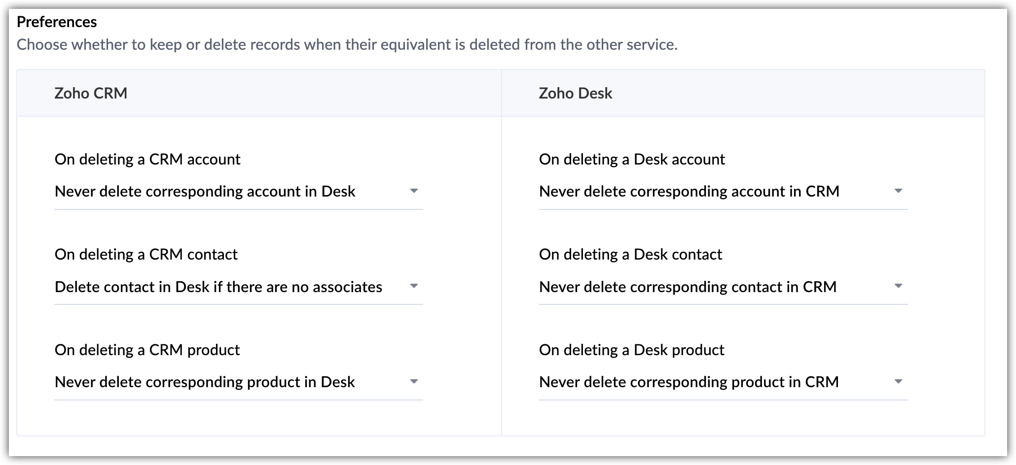Click the 'On deleting a Desk product' label

(x=632, y=350)
